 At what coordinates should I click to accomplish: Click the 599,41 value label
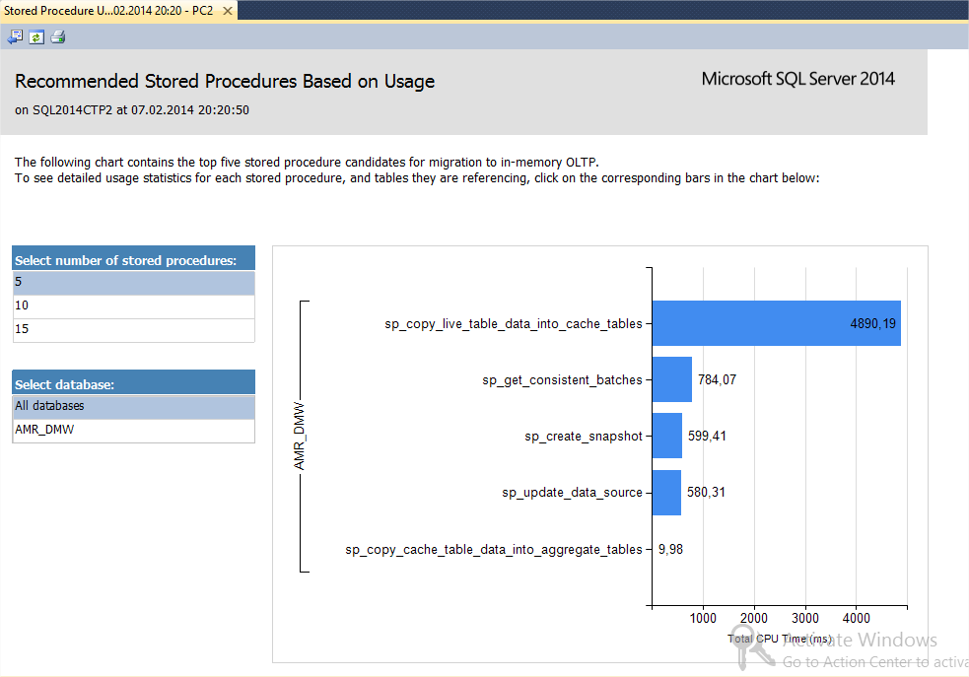pos(707,437)
